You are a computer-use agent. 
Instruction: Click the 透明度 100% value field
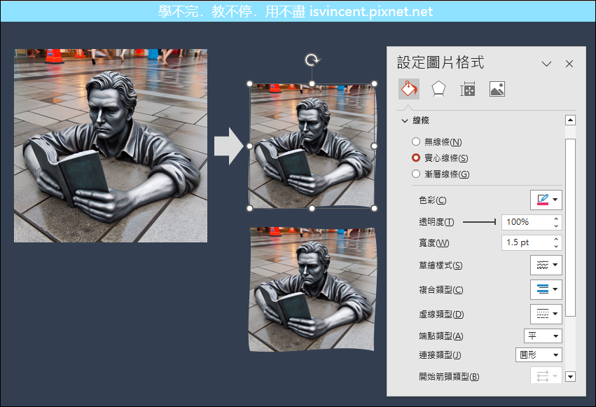coord(526,222)
